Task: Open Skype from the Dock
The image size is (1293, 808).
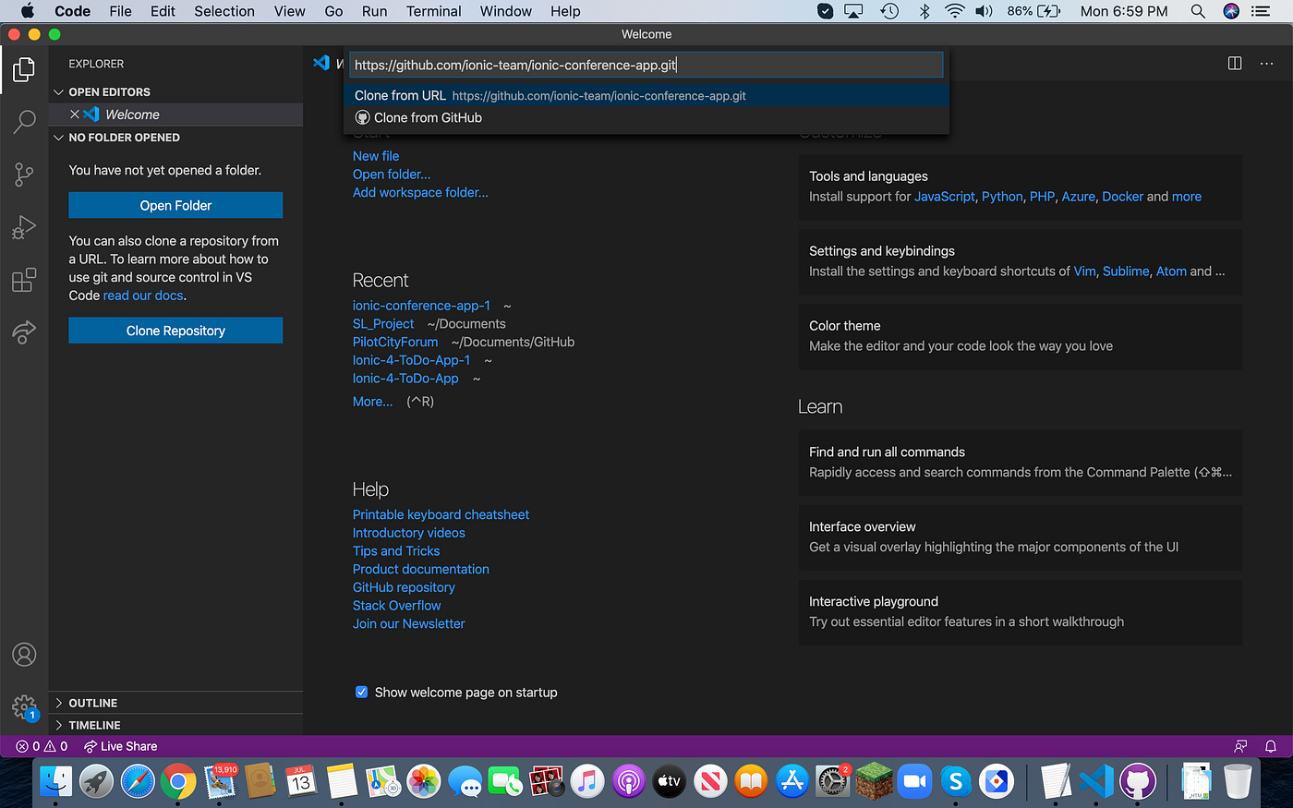Action: click(x=955, y=782)
